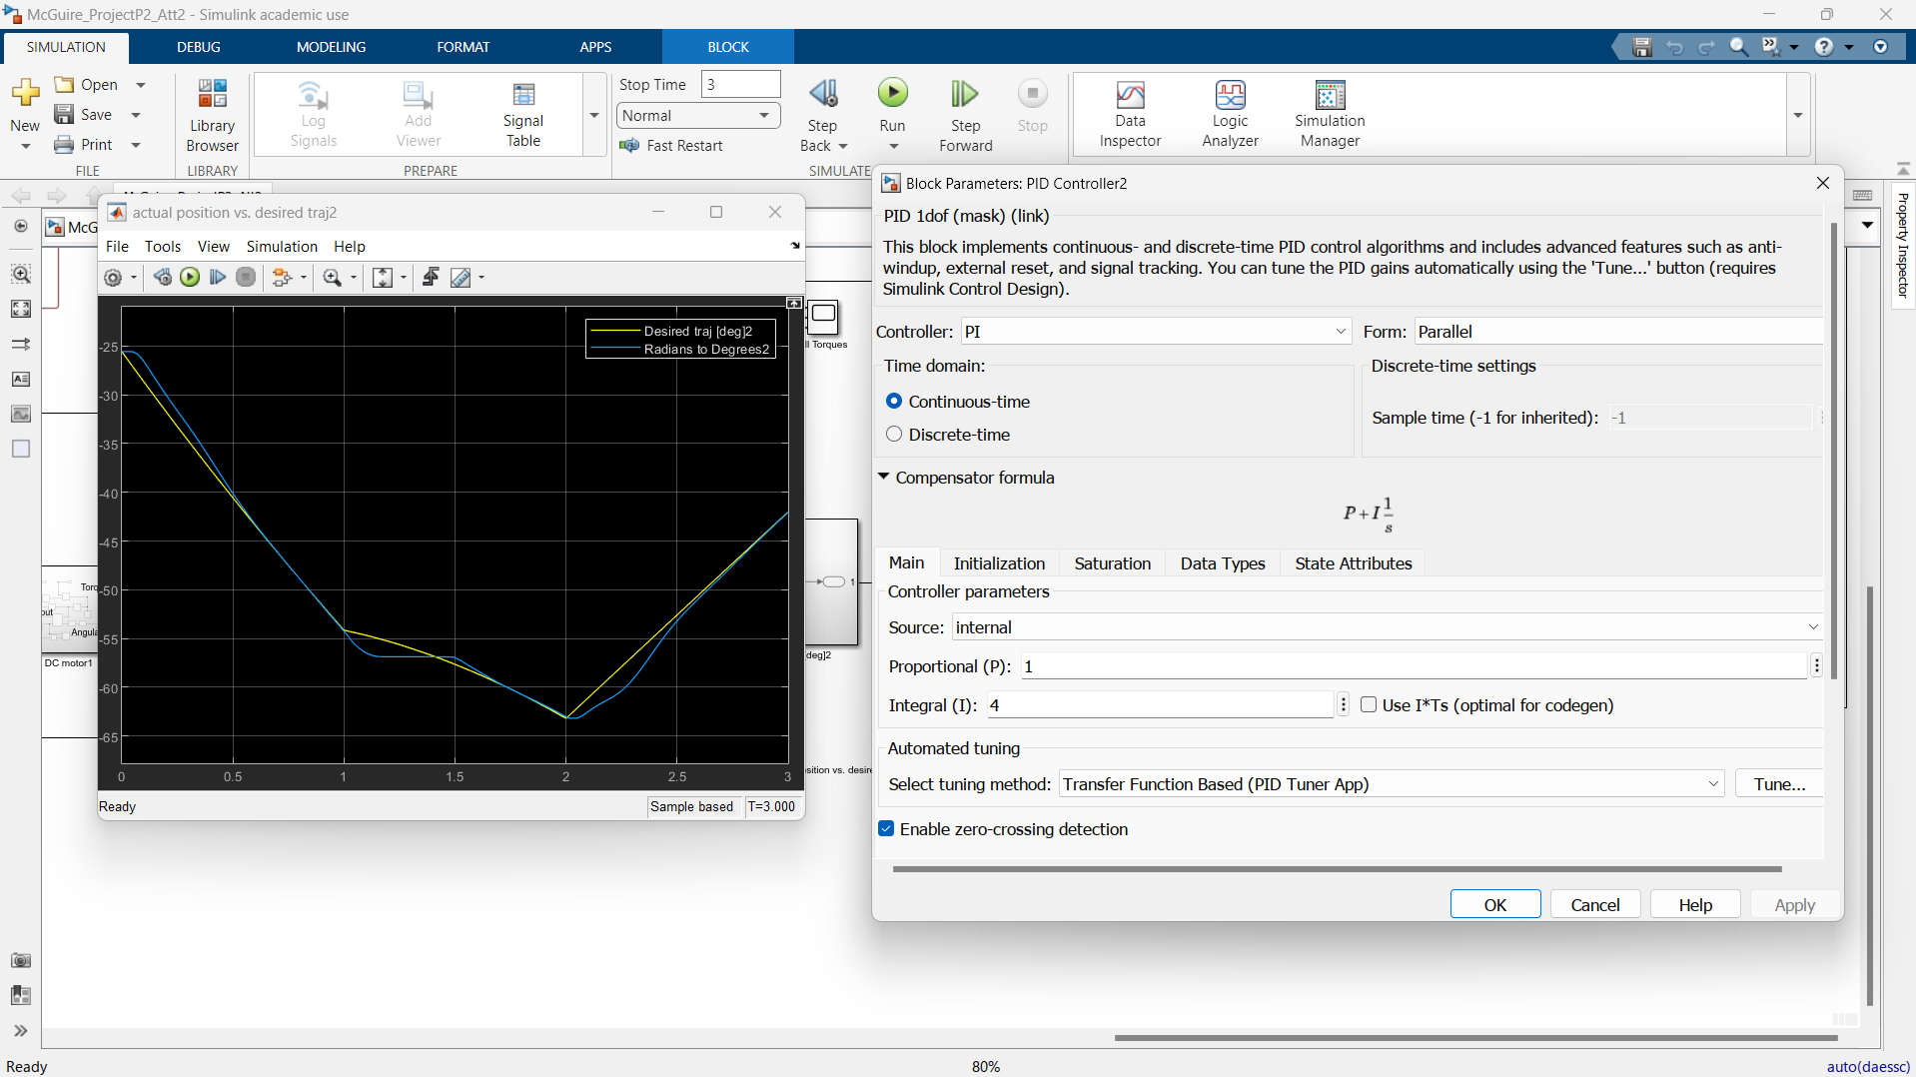This screenshot has width=1916, height=1077.
Task: Click the Annotation tool in canvas palette
Action: click(x=20, y=379)
